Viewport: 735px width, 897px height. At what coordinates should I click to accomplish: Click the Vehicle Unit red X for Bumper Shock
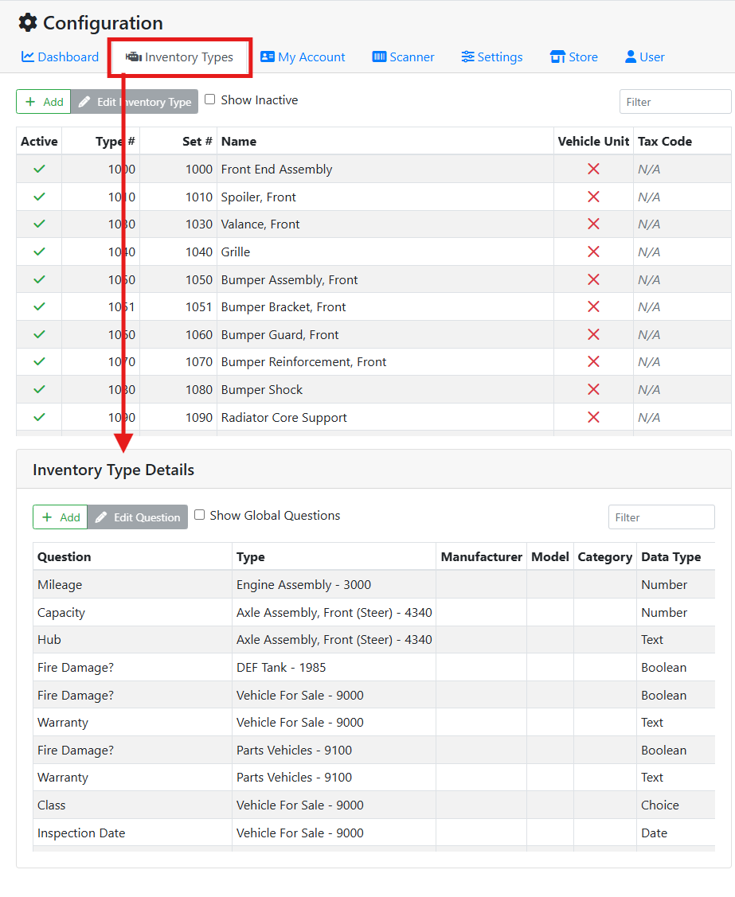pyautogui.click(x=592, y=389)
